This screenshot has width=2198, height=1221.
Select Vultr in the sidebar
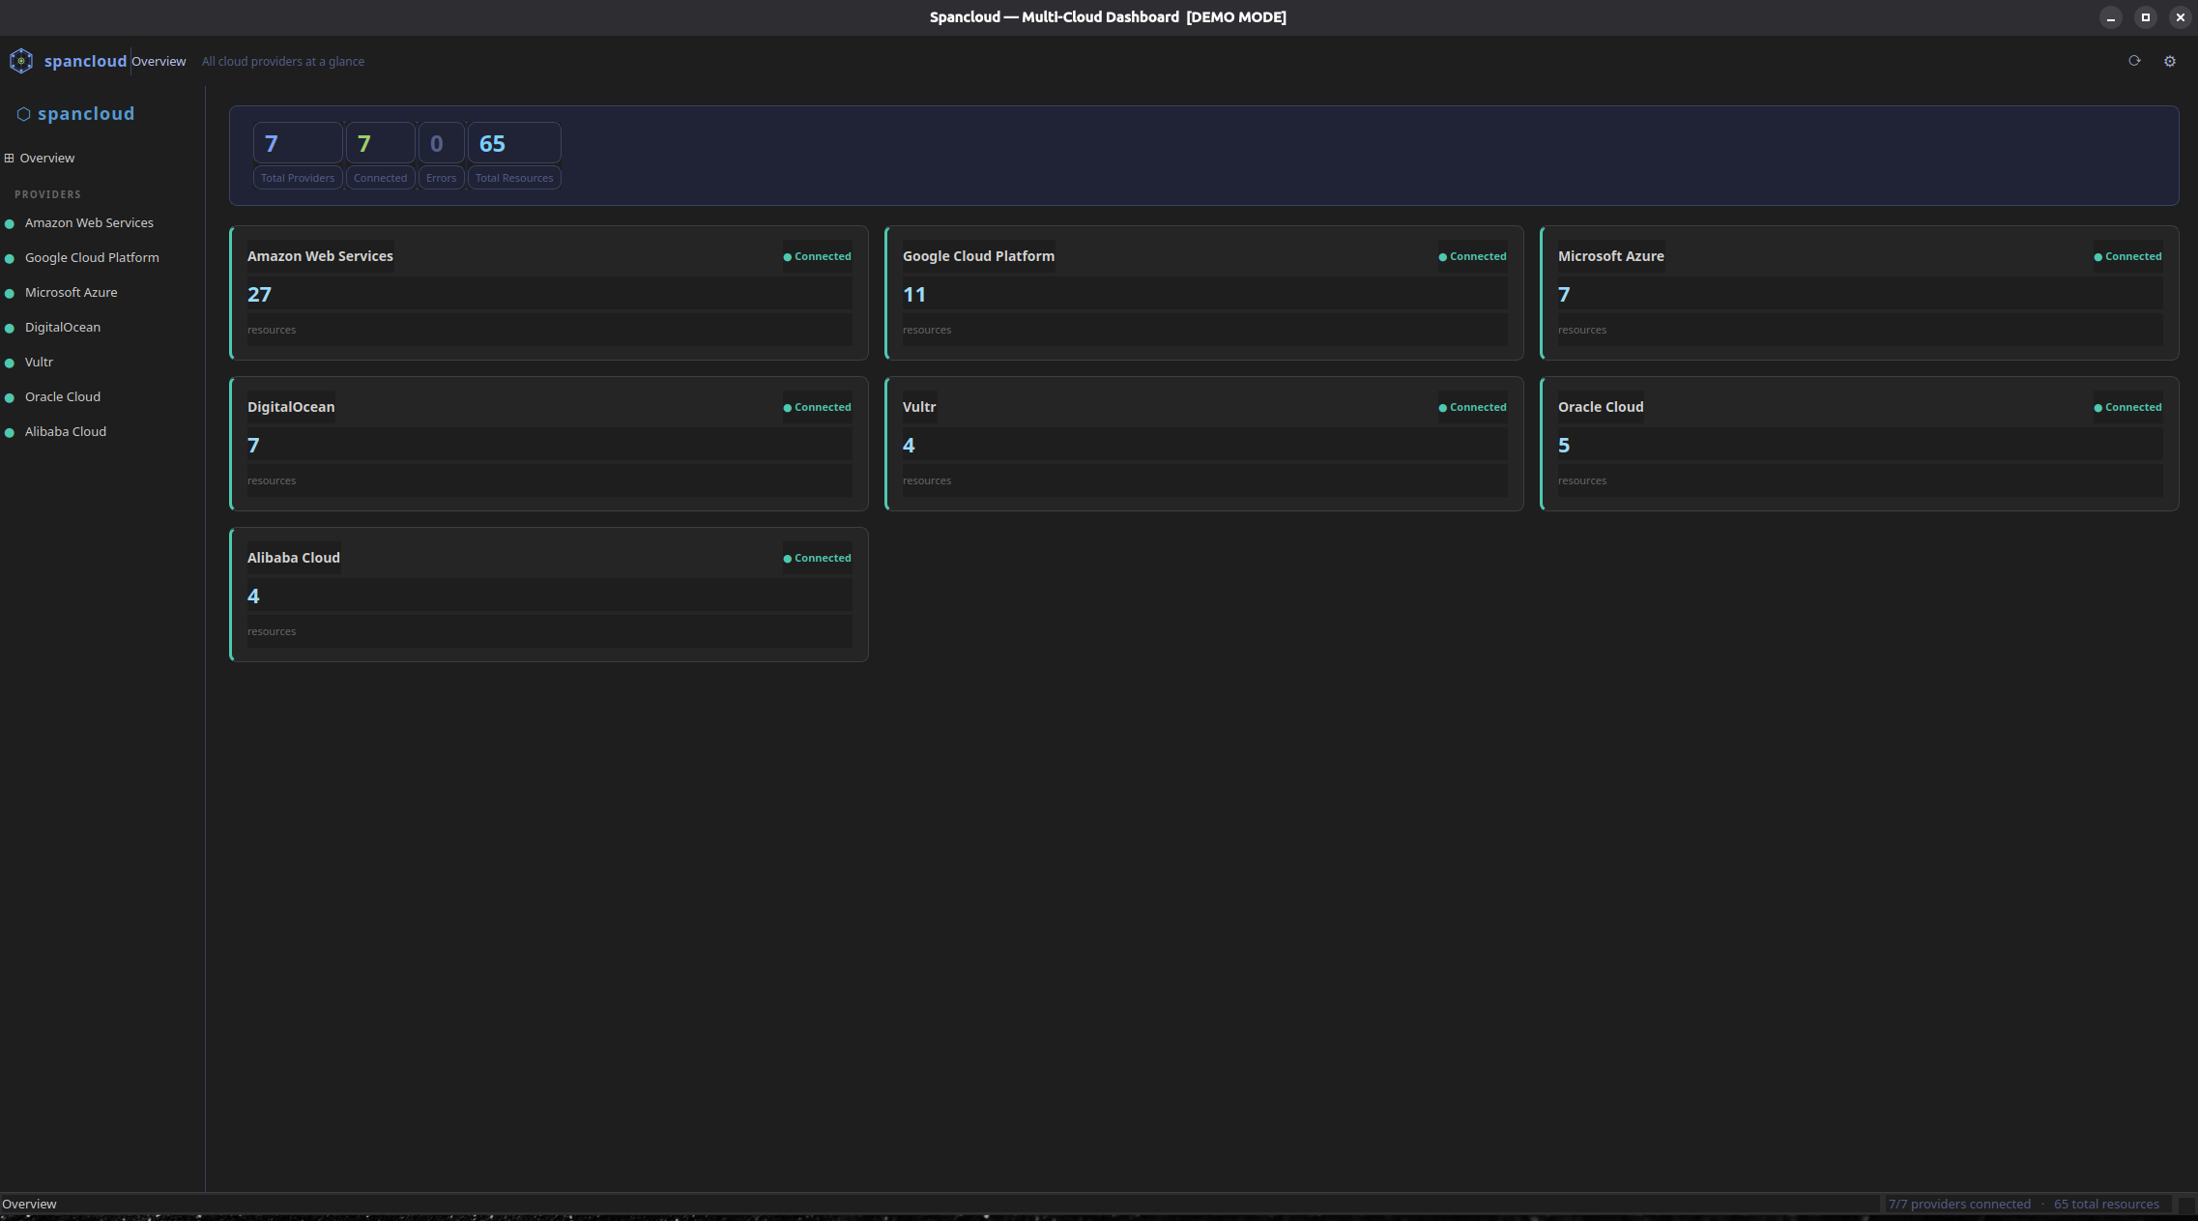click(x=39, y=362)
